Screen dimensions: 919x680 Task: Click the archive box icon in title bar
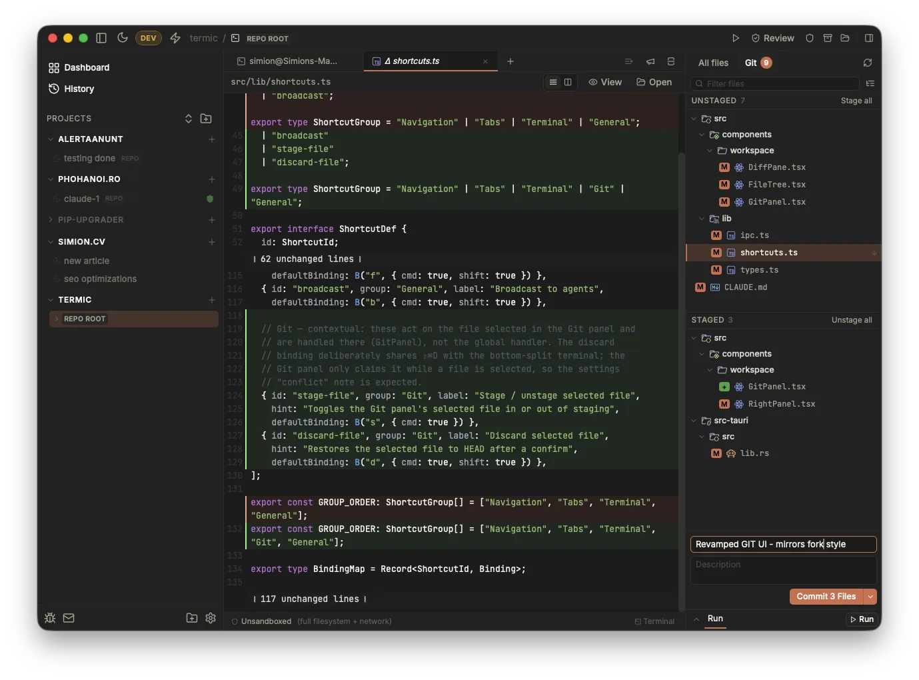[x=828, y=38]
